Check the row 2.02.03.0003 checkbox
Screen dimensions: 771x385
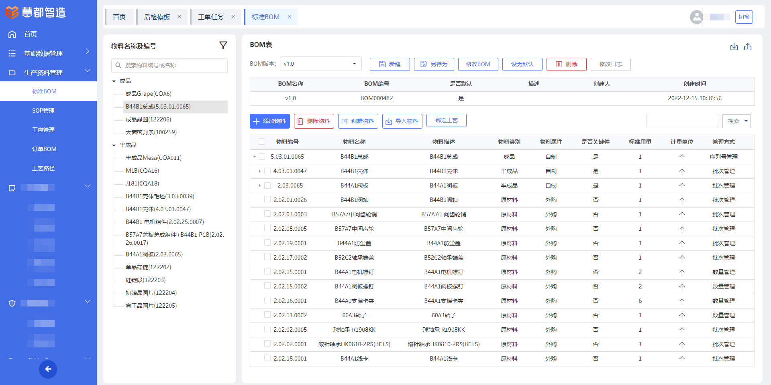pos(267,214)
